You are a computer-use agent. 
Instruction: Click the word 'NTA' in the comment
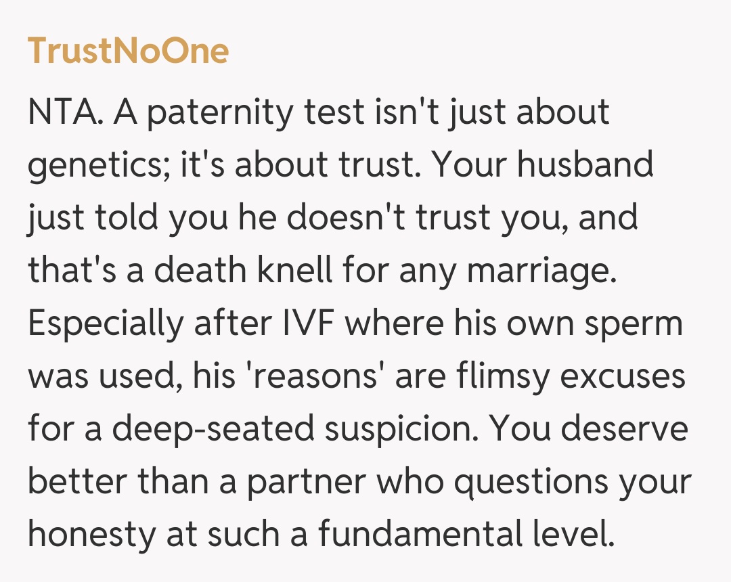(64, 112)
